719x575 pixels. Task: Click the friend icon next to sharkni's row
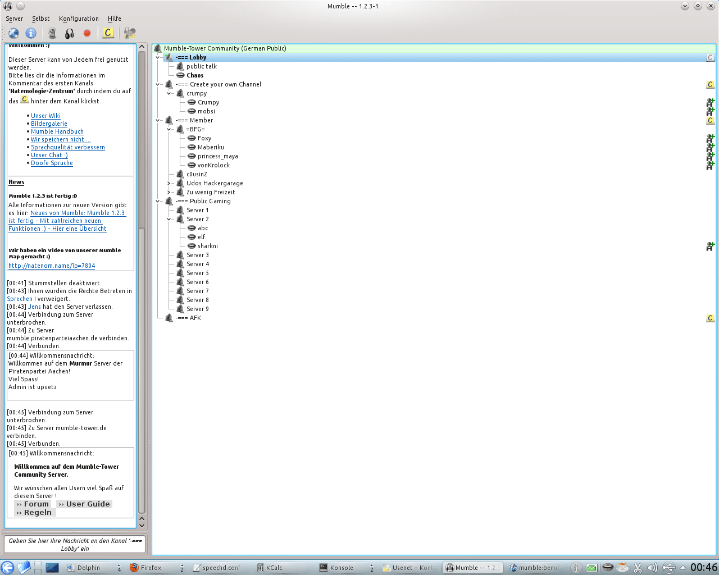(x=710, y=246)
